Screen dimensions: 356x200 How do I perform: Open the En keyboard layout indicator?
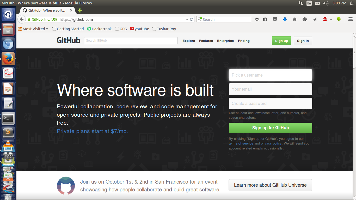pyautogui.click(x=309, y=3)
